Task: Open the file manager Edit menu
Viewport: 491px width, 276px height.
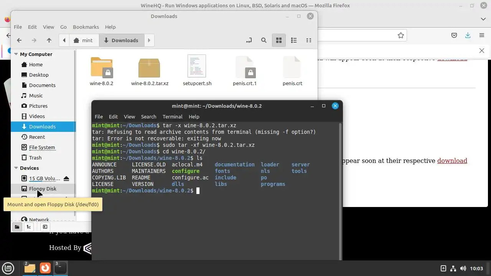Action: pos(32,27)
